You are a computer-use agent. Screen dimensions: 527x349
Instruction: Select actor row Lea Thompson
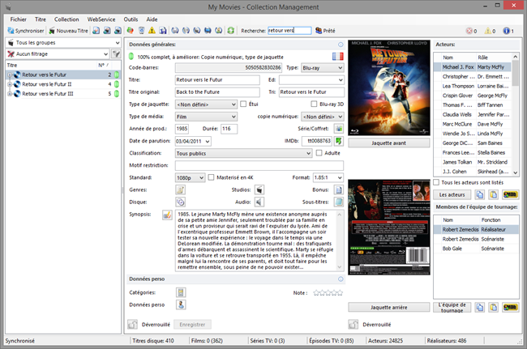(472, 86)
